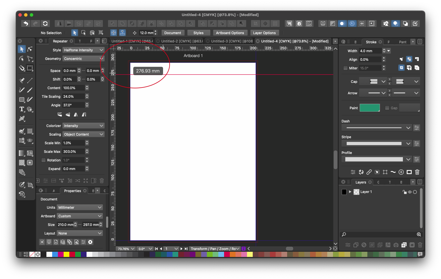The image size is (441, 279).
Task: Click the Tile Scaling input field
Action: 73,97
